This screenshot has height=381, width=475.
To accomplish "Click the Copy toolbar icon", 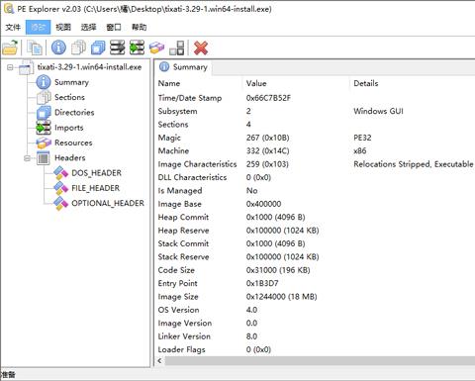I will click(x=35, y=48).
